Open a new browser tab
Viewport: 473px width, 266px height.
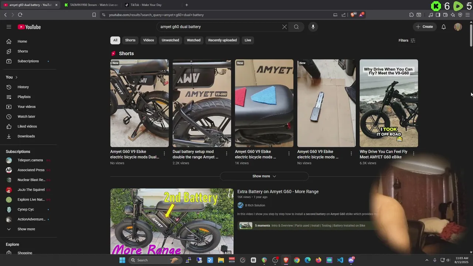coord(187,5)
